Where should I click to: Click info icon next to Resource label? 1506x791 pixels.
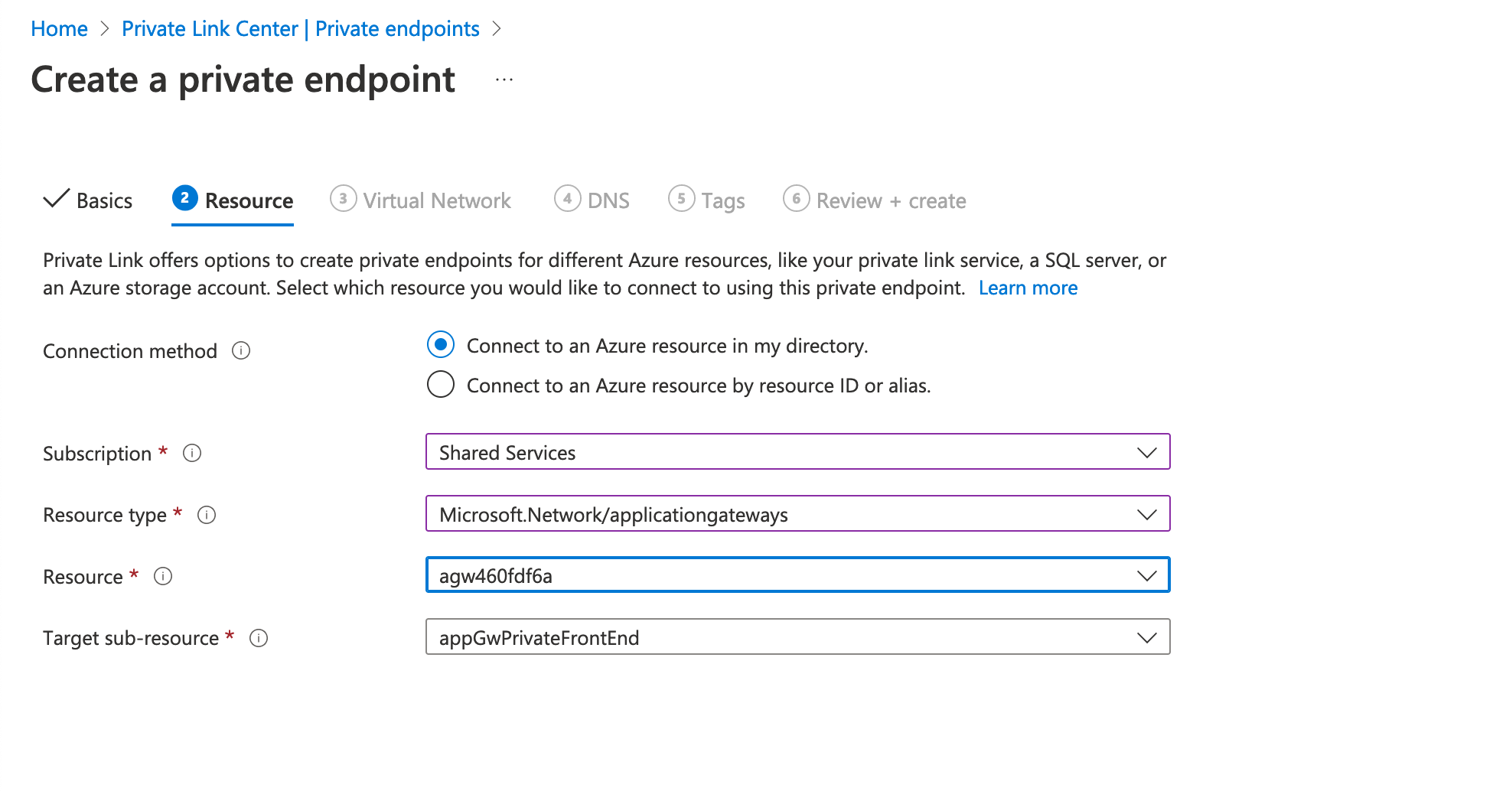coord(163,577)
